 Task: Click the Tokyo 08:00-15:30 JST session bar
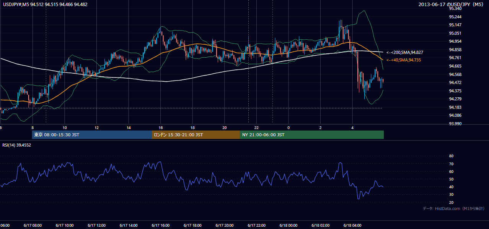point(92,135)
